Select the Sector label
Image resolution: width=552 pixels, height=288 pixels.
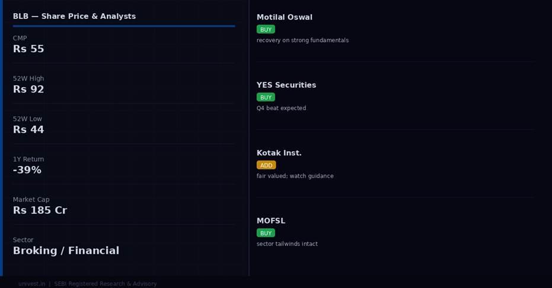(x=23, y=240)
